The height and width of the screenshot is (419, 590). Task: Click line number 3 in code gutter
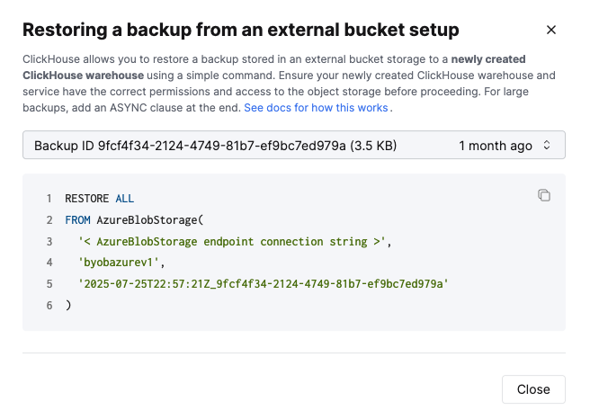(49, 241)
